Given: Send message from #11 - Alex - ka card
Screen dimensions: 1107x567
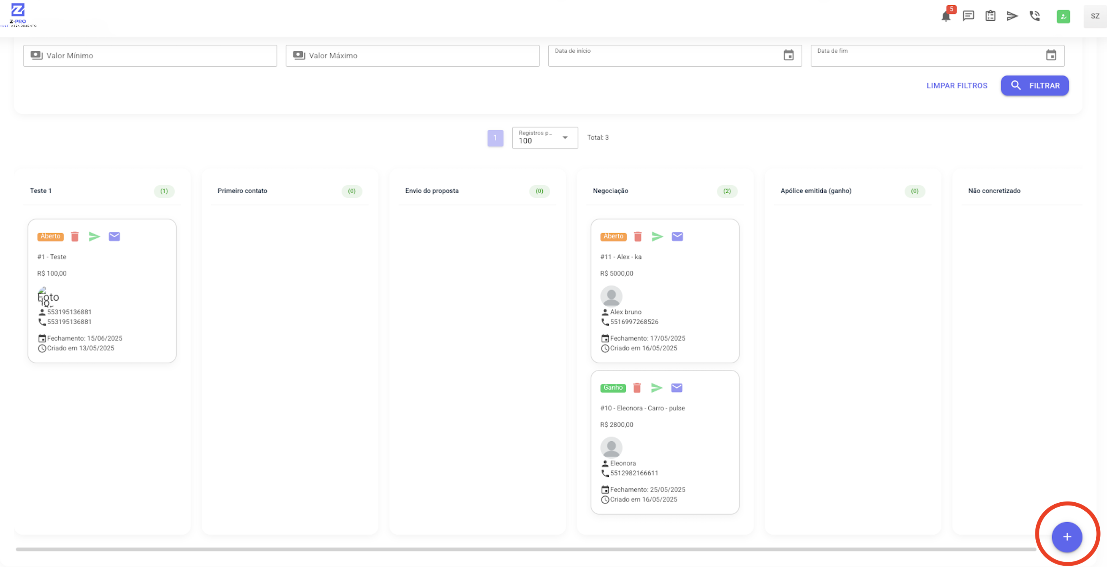Looking at the screenshot, I should point(657,237).
